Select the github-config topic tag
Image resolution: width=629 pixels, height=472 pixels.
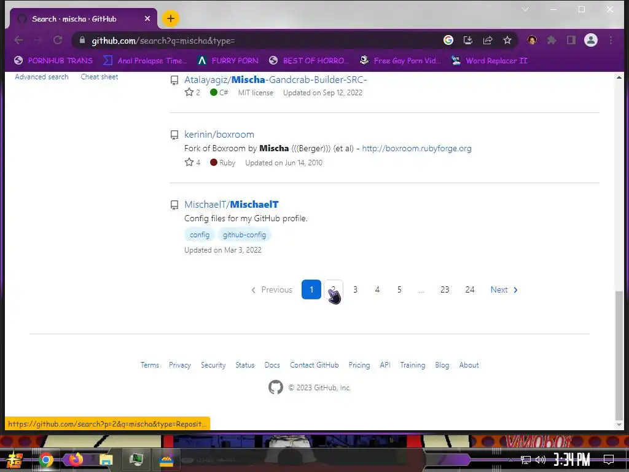coord(244,235)
